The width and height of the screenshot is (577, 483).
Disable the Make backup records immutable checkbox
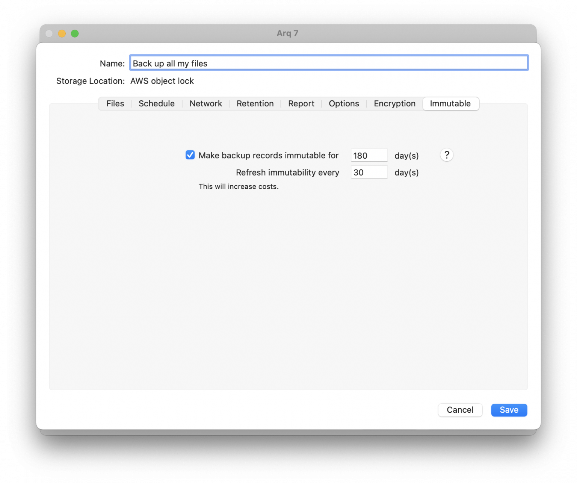(190, 155)
